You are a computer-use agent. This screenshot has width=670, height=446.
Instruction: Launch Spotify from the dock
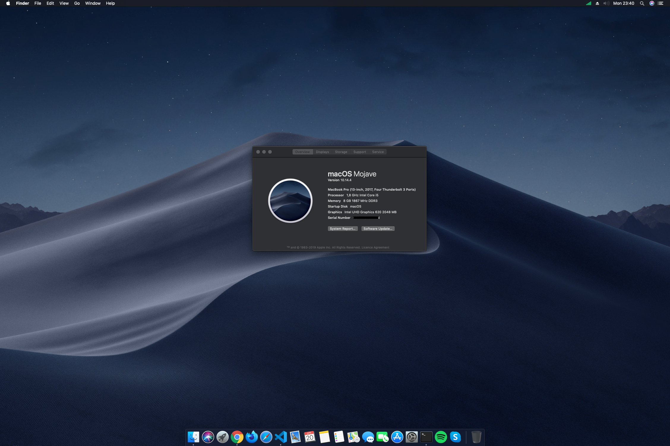pos(441,437)
